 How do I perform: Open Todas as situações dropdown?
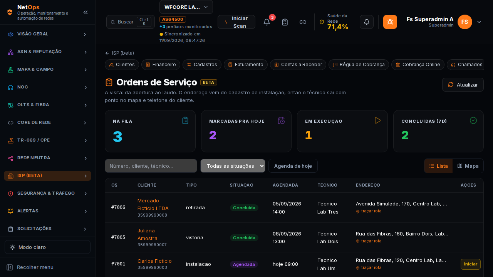[x=233, y=166]
